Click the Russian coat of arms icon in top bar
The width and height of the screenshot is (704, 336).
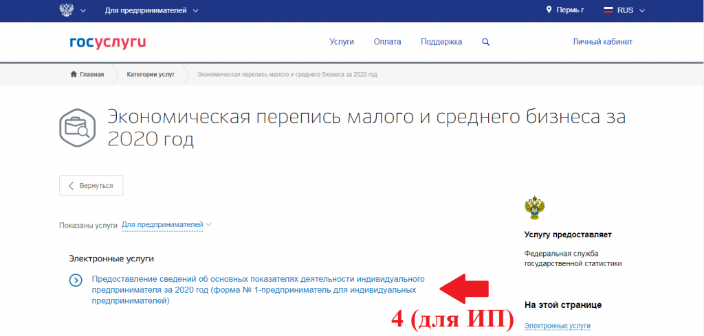[67, 10]
